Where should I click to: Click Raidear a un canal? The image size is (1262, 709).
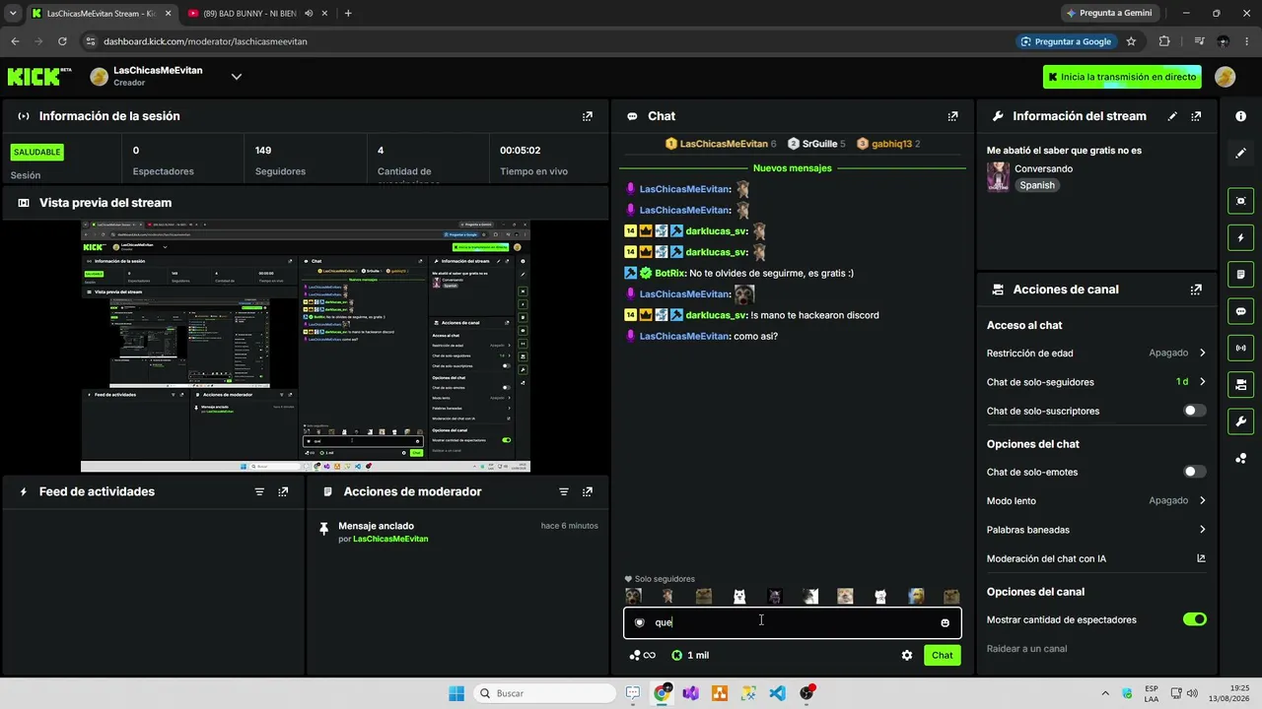pos(1026,649)
